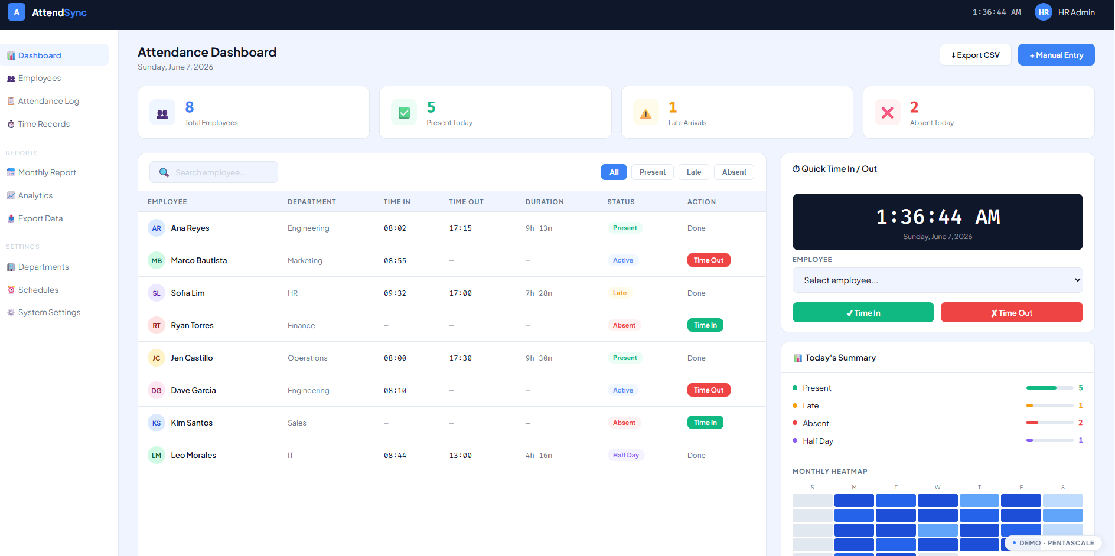This screenshot has width=1115, height=556.
Task: Filter list by Present
Action: [653, 172]
